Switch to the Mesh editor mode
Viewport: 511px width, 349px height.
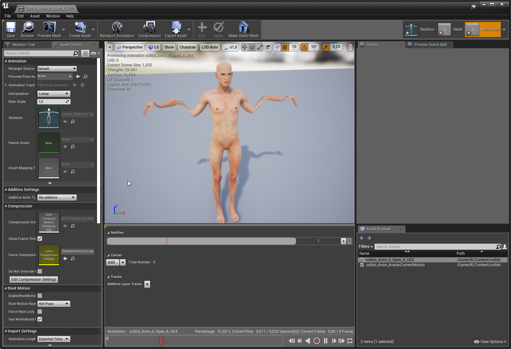(x=451, y=30)
